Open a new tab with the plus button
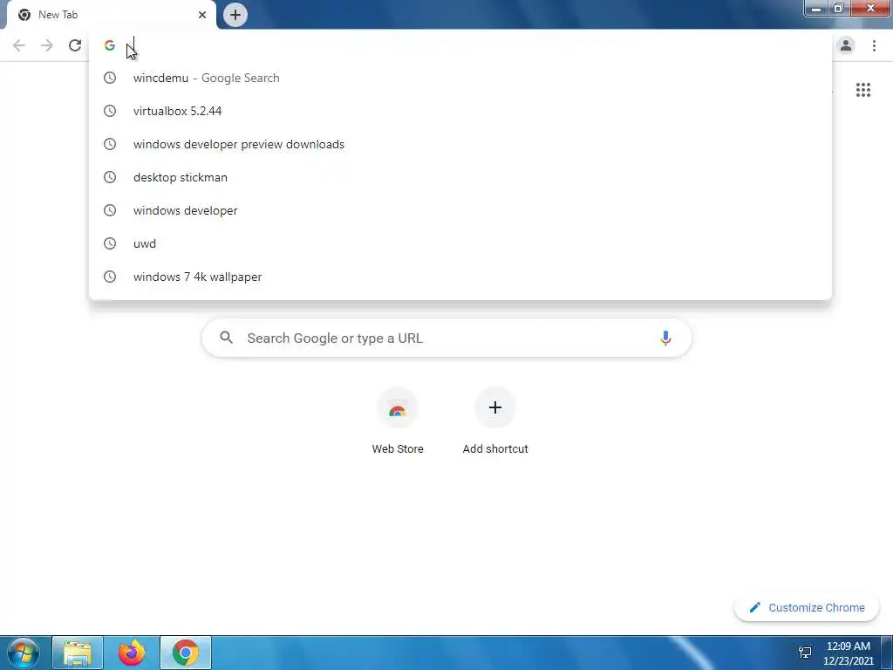The height and width of the screenshot is (670, 893). pos(235,15)
